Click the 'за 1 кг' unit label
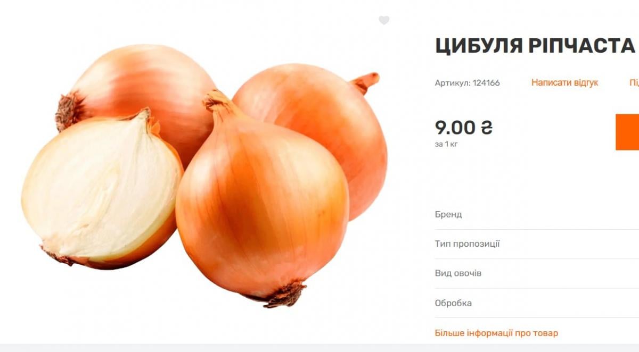This screenshot has width=639, height=352. pos(446,144)
